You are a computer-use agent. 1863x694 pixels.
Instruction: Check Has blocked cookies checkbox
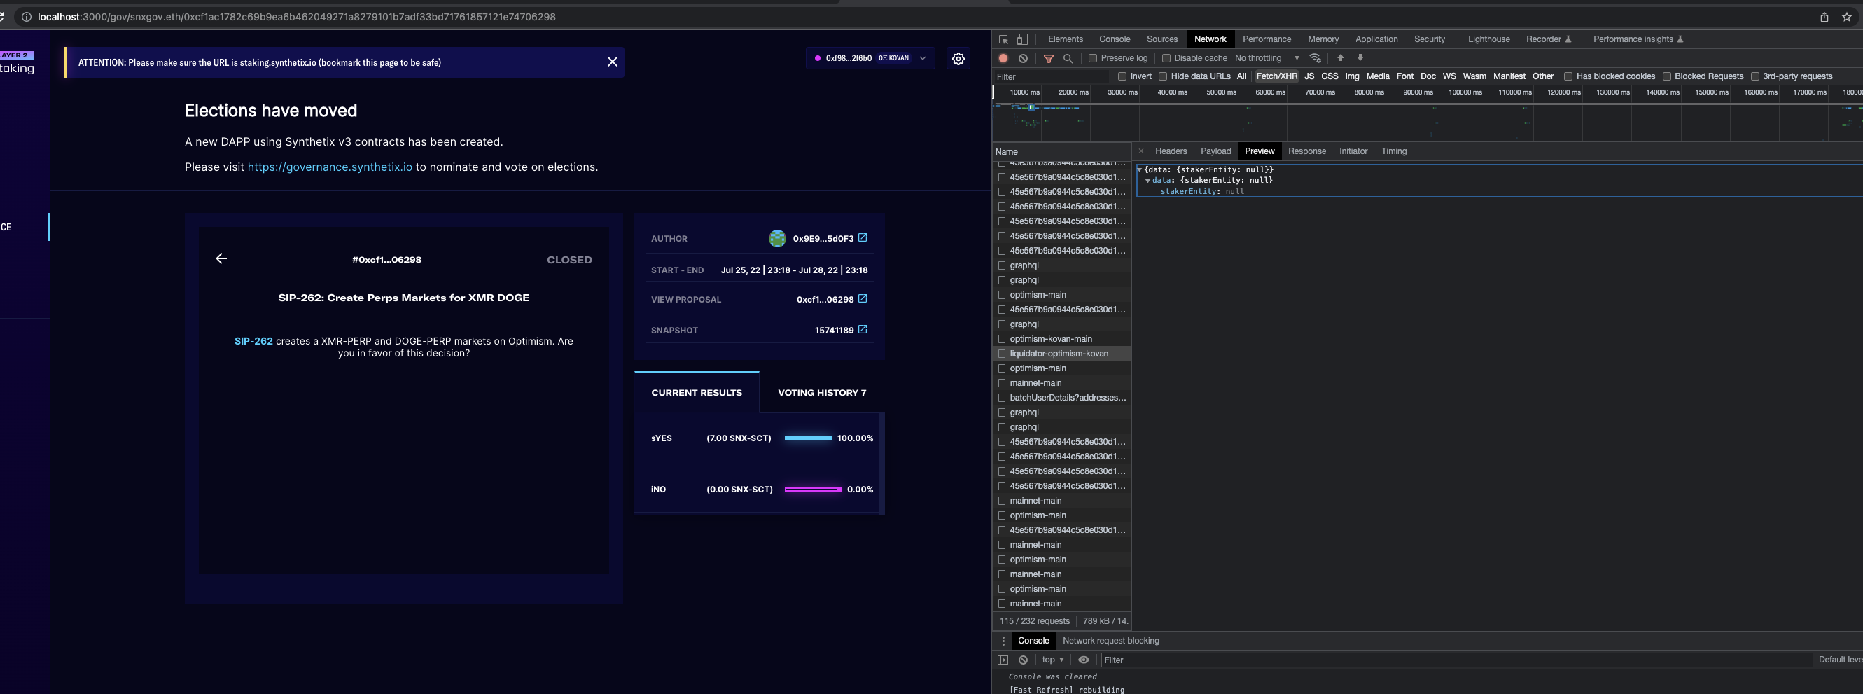pyautogui.click(x=1568, y=76)
